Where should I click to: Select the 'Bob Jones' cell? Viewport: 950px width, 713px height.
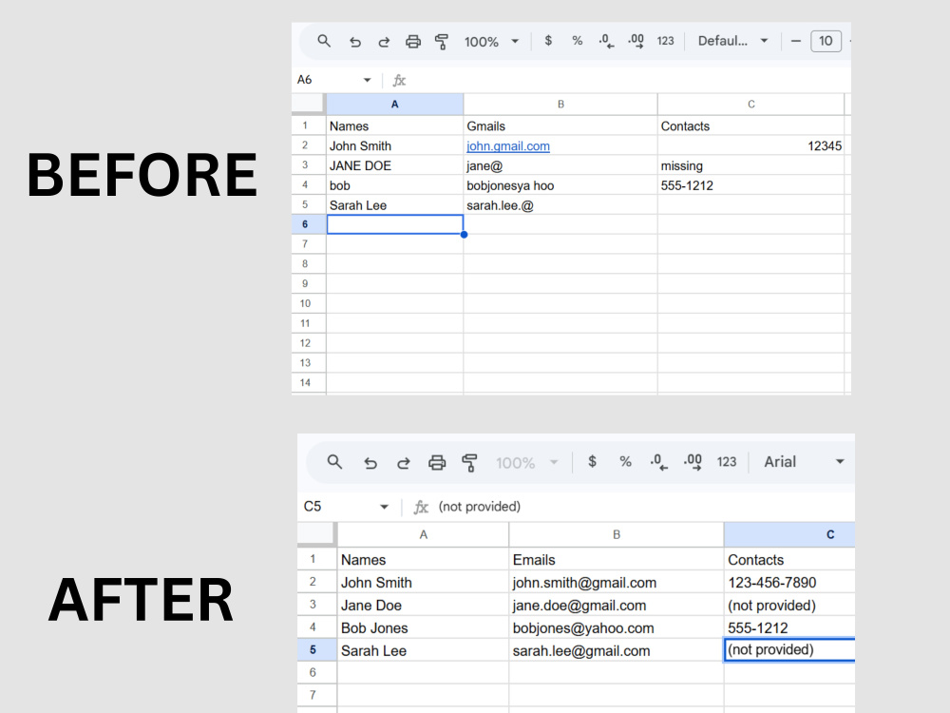(x=423, y=627)
